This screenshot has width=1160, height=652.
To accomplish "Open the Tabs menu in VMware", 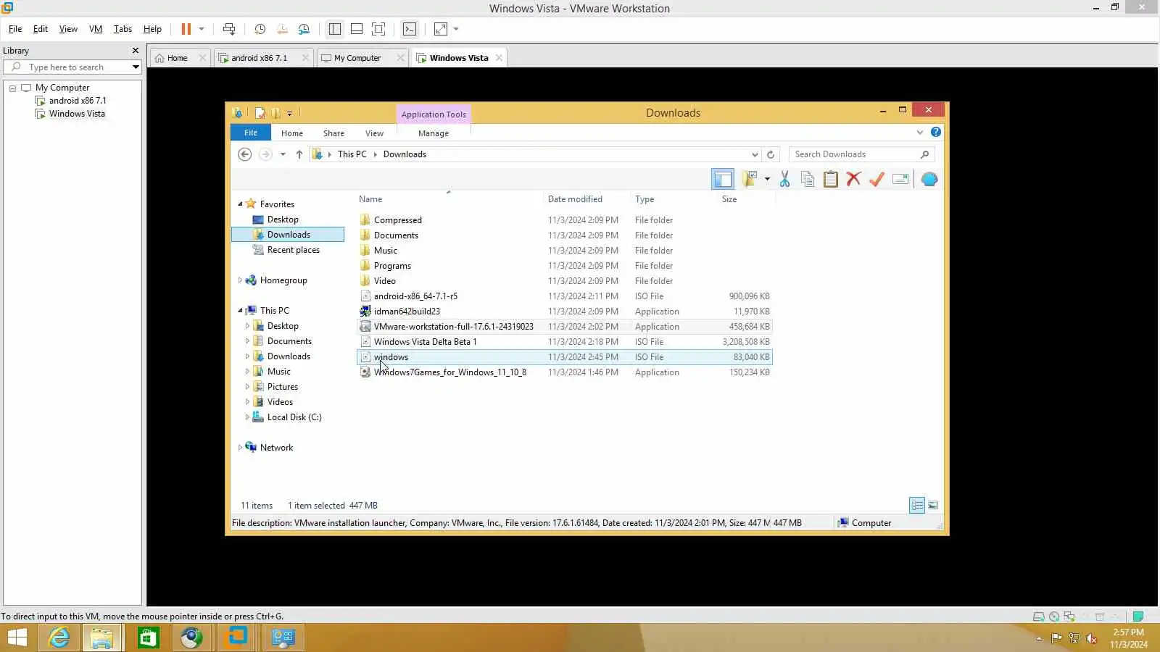I will pos(123,29).
